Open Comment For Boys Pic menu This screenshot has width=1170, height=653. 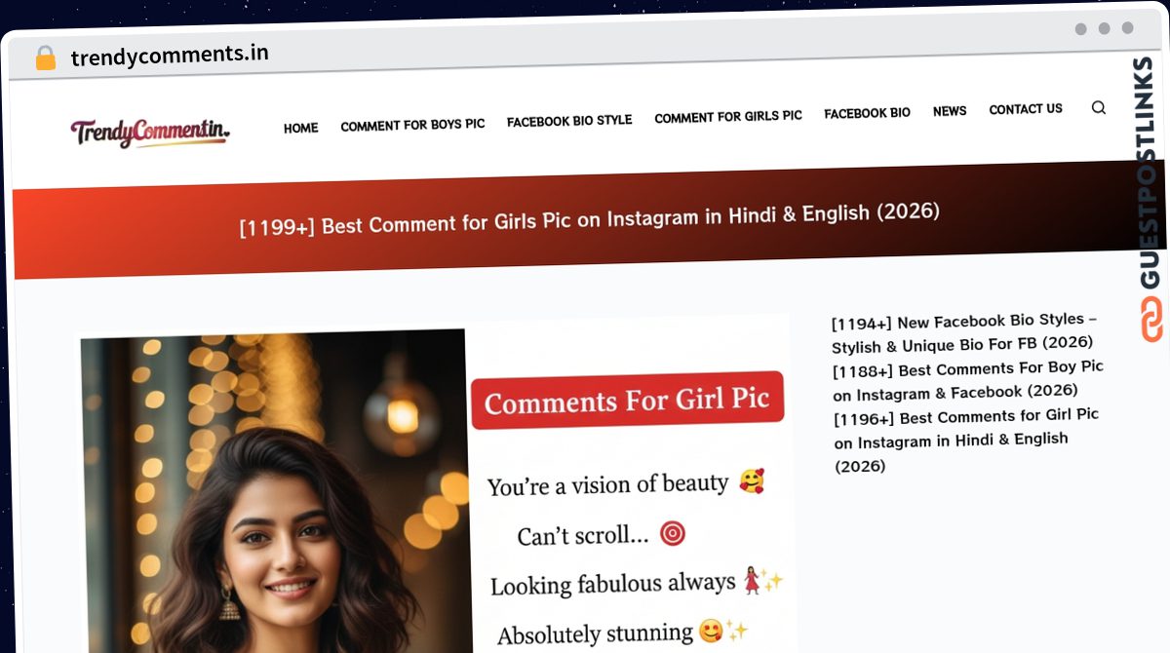click(412, 125)
